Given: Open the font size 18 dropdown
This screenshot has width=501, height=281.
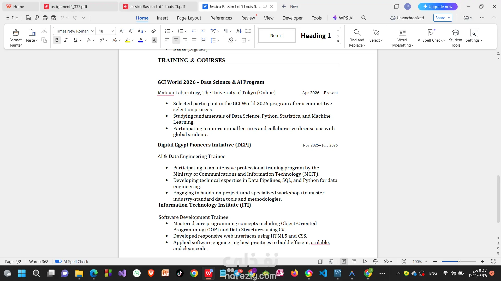Looking at the screenshot, I should click(x=112, y=31).
